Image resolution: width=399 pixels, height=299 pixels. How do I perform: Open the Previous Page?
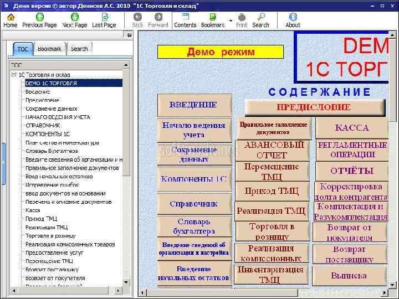(x=39, y=20)
